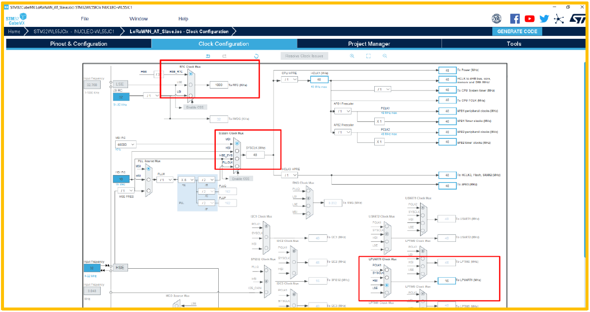Open the MSI RC 48000 dropdown
This screenshot has height=312, width=590.
click(125, 144)
